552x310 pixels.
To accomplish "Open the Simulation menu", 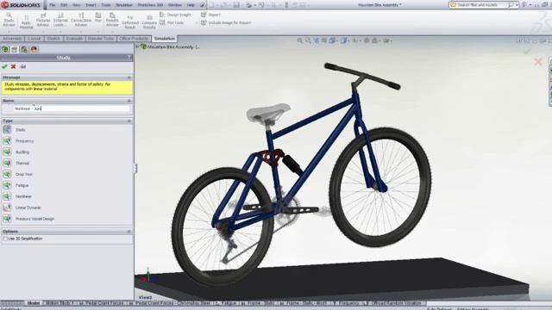I will coord(124,5).
